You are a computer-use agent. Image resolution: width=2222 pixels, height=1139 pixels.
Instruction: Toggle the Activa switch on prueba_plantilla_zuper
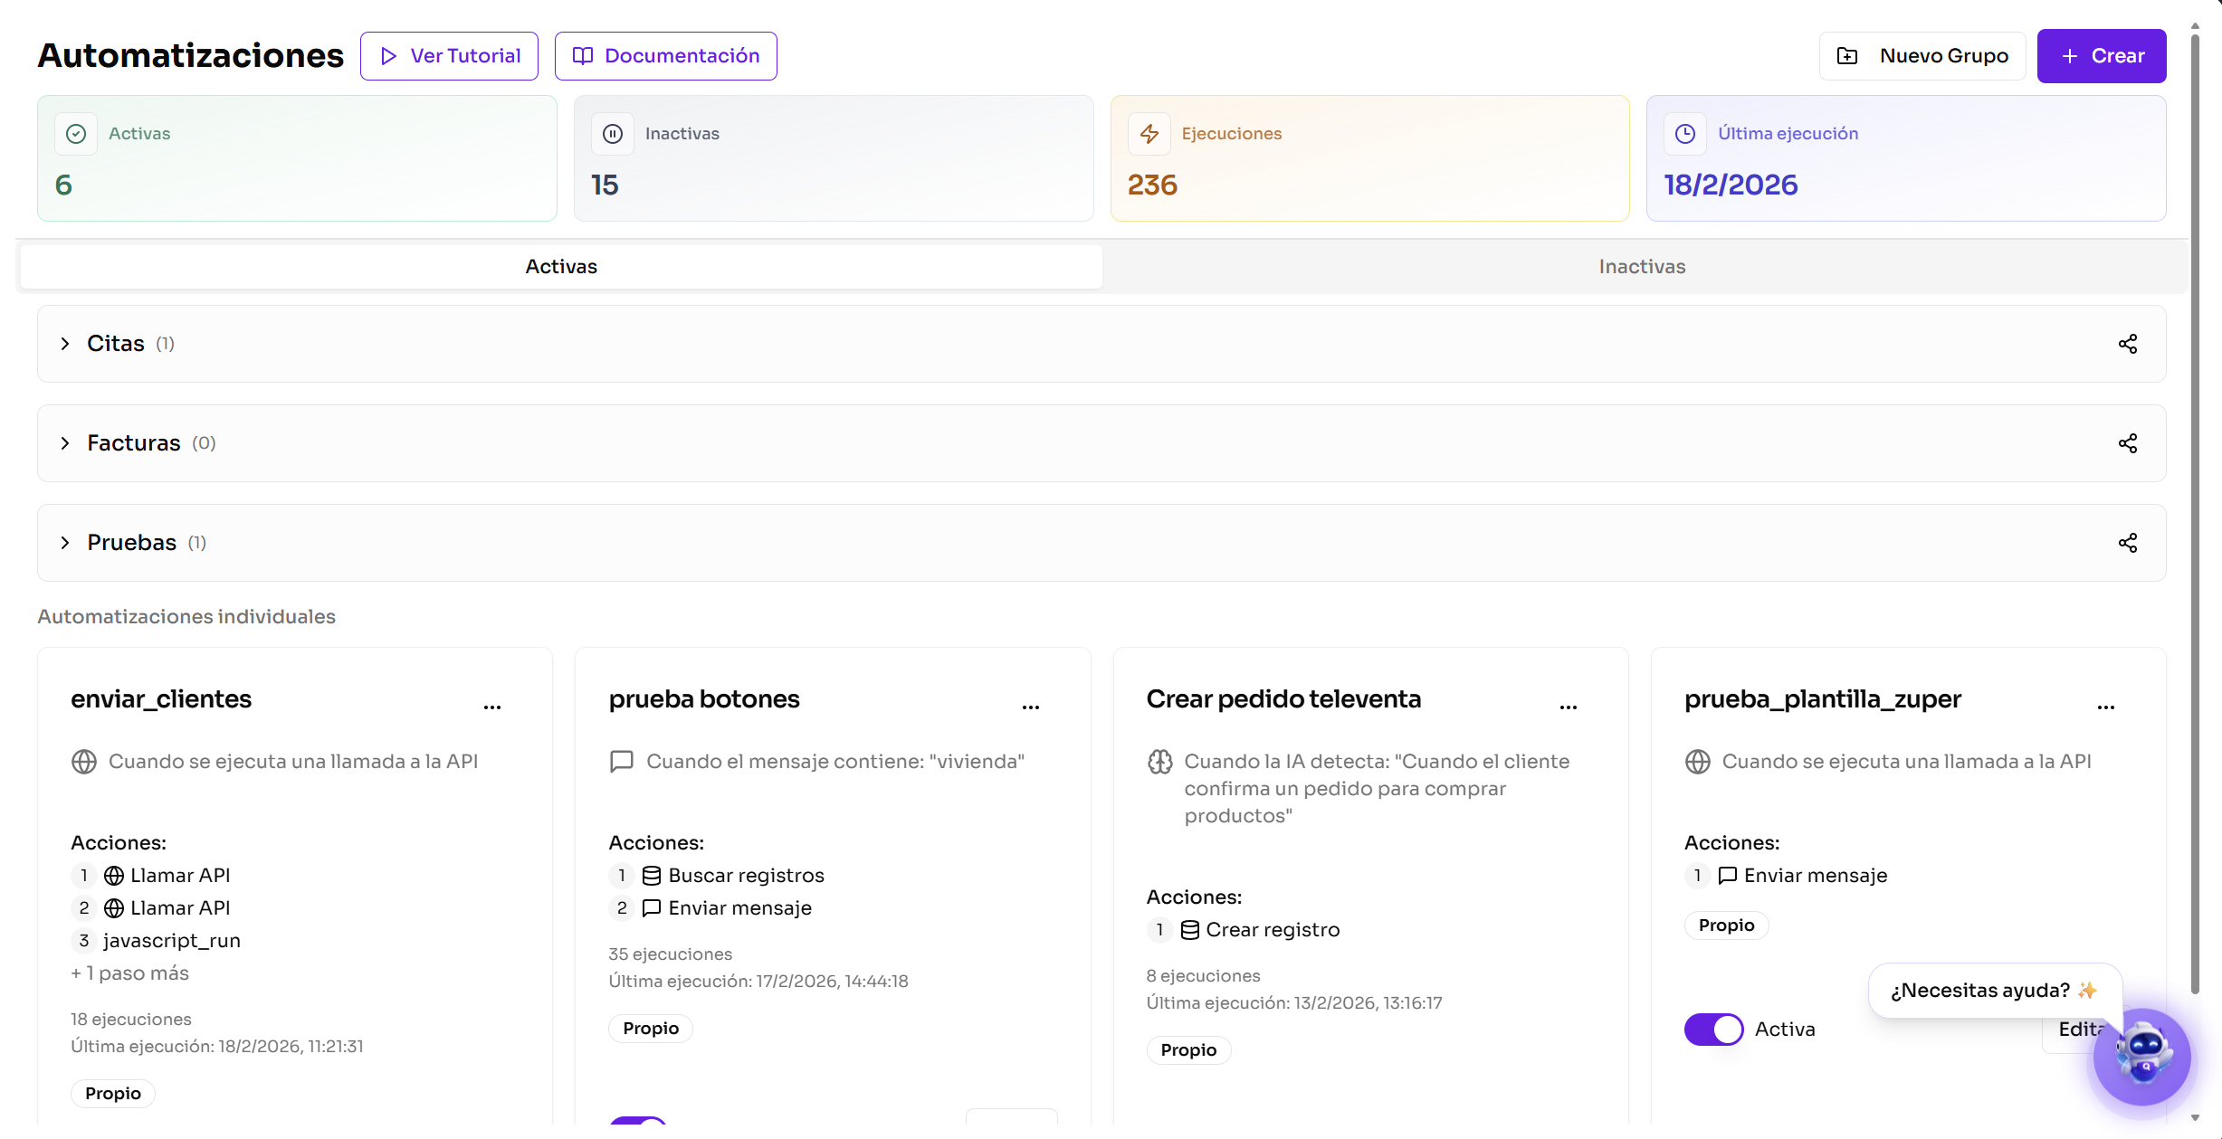pos(1713,1030)
